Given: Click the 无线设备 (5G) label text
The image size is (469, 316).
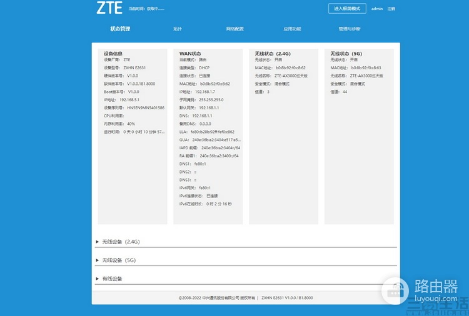Looking at the screenshot, I should coord(119,260).
